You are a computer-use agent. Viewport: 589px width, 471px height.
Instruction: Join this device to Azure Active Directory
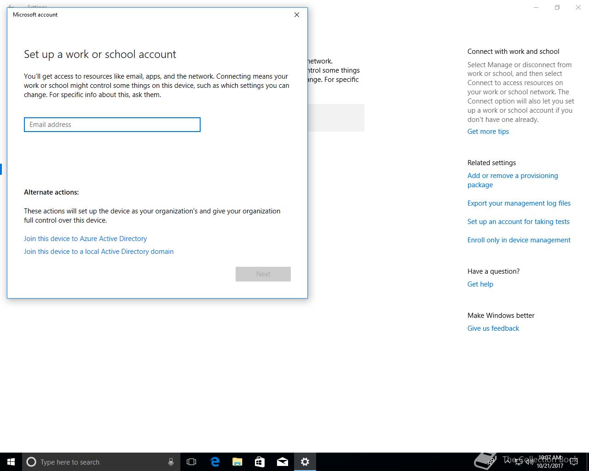86,239
